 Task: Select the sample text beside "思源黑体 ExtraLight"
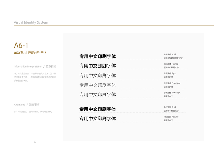pos(98,85)
